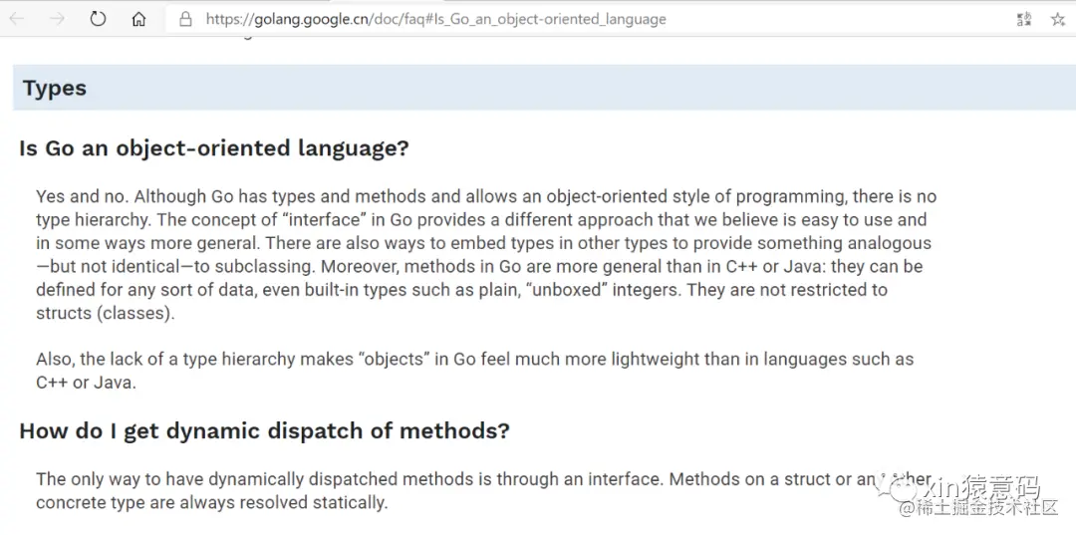The width and height of the screenshot is (1076, 535).
Task: Click the "Also, the lack of" paragraph
Action: pyautogui.click(x=100, y=359)
